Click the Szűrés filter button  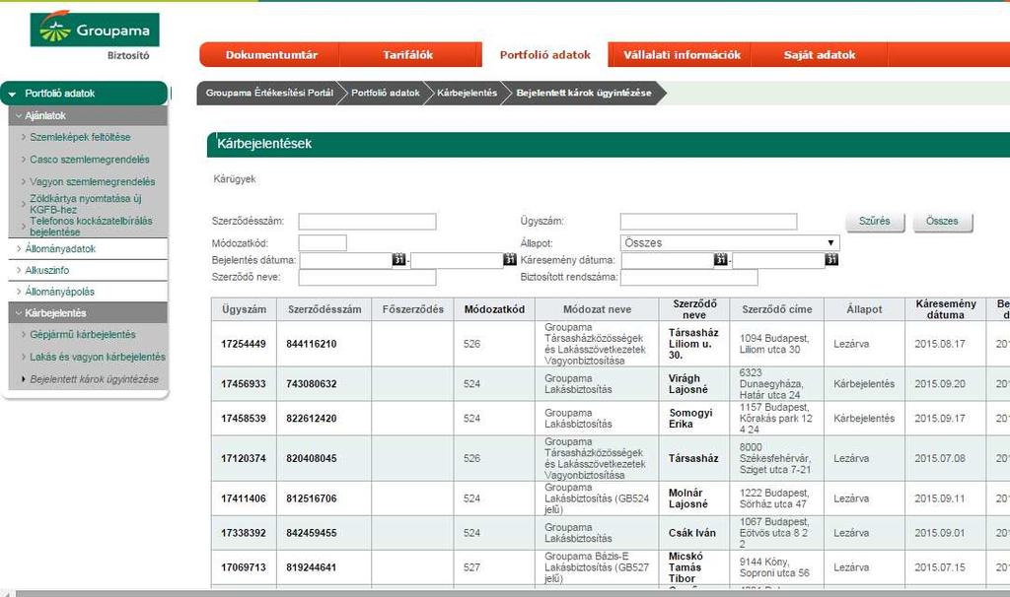point(875,222)
